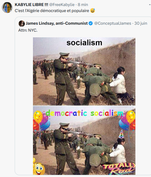Open the @ConceptualJames handle
Viewport: 151px width, 177px height.
(x=113, y=23)
